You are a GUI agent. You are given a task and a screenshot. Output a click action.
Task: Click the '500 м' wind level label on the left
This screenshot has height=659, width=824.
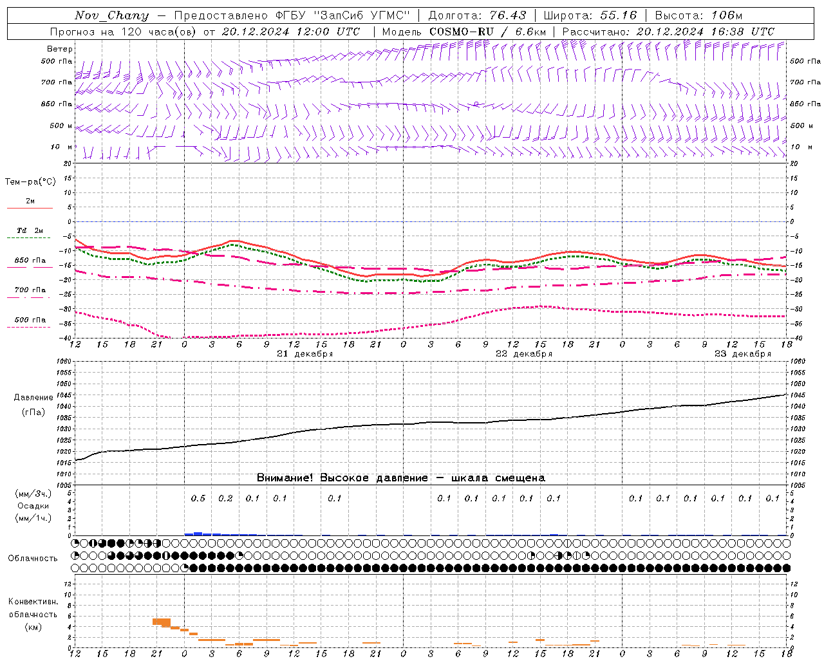click(x=61, y=125)
